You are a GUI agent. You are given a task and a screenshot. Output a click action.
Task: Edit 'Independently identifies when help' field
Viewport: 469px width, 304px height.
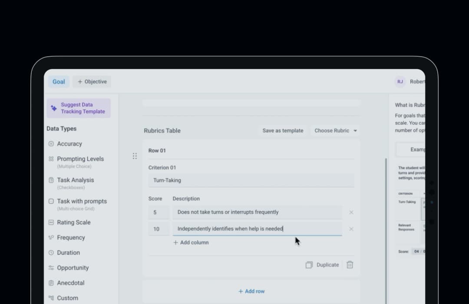tap(257, 229)
